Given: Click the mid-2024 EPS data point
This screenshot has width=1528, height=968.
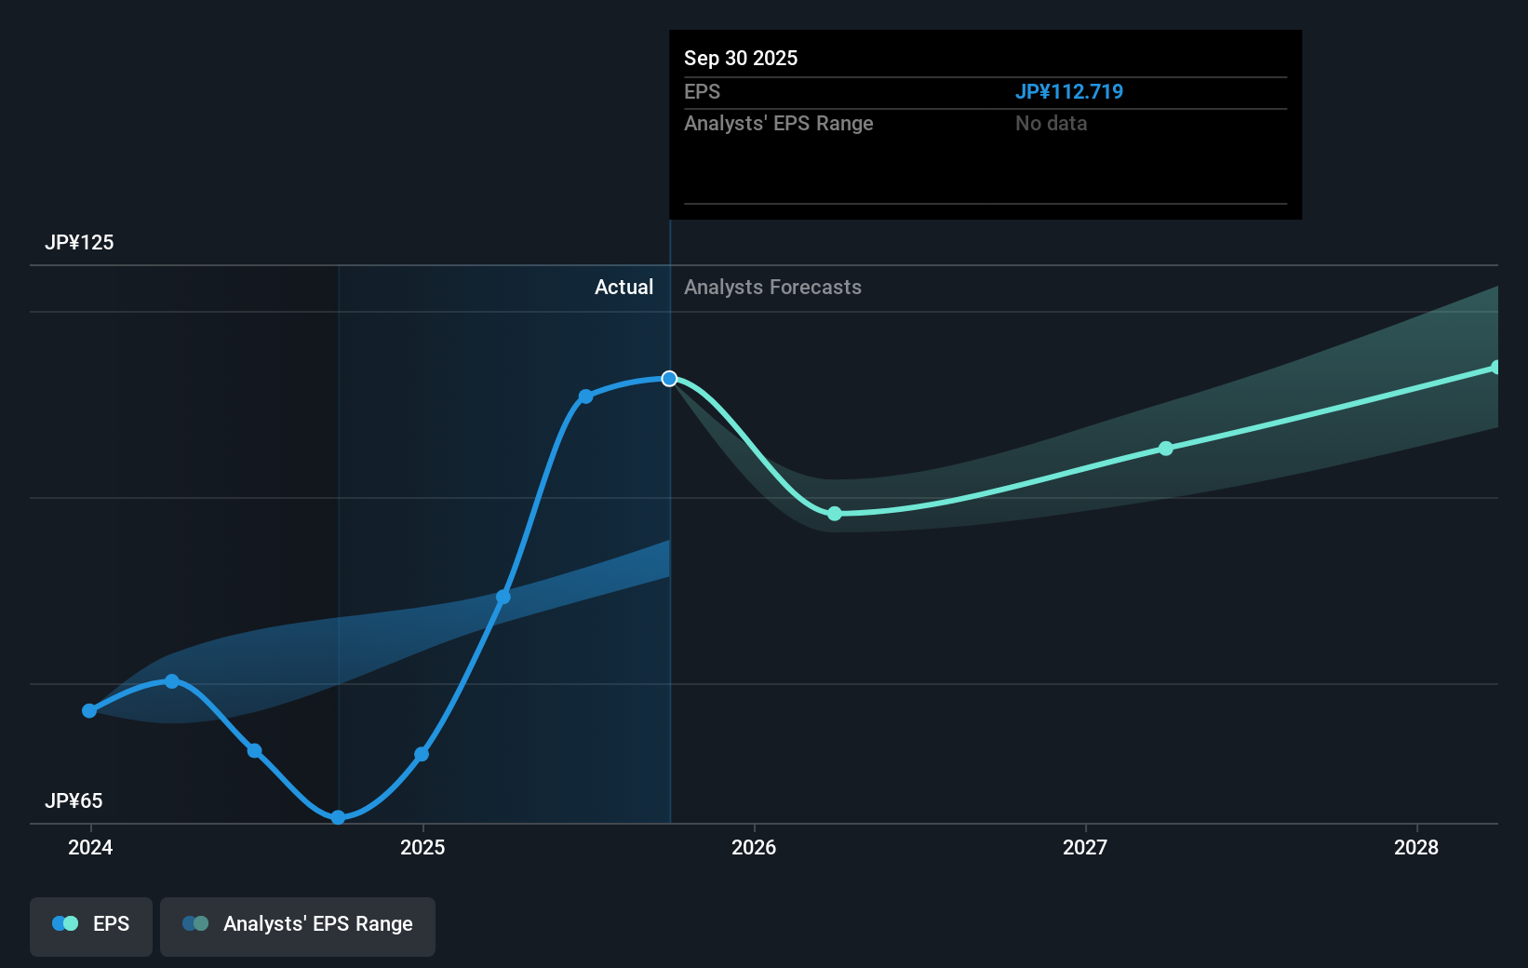Looking at the screenshot, I should [255, 751].
